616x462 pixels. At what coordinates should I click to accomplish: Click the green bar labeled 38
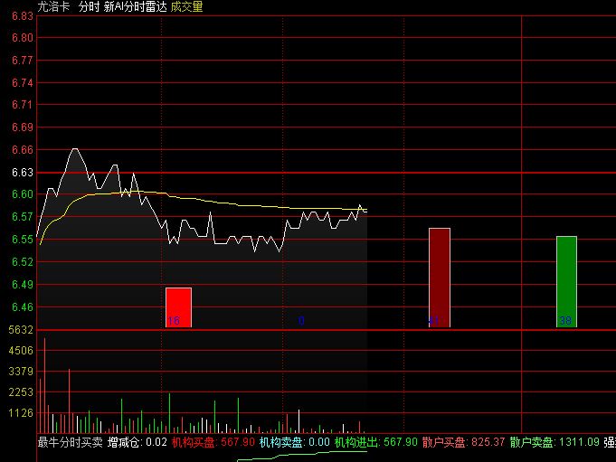566,281
